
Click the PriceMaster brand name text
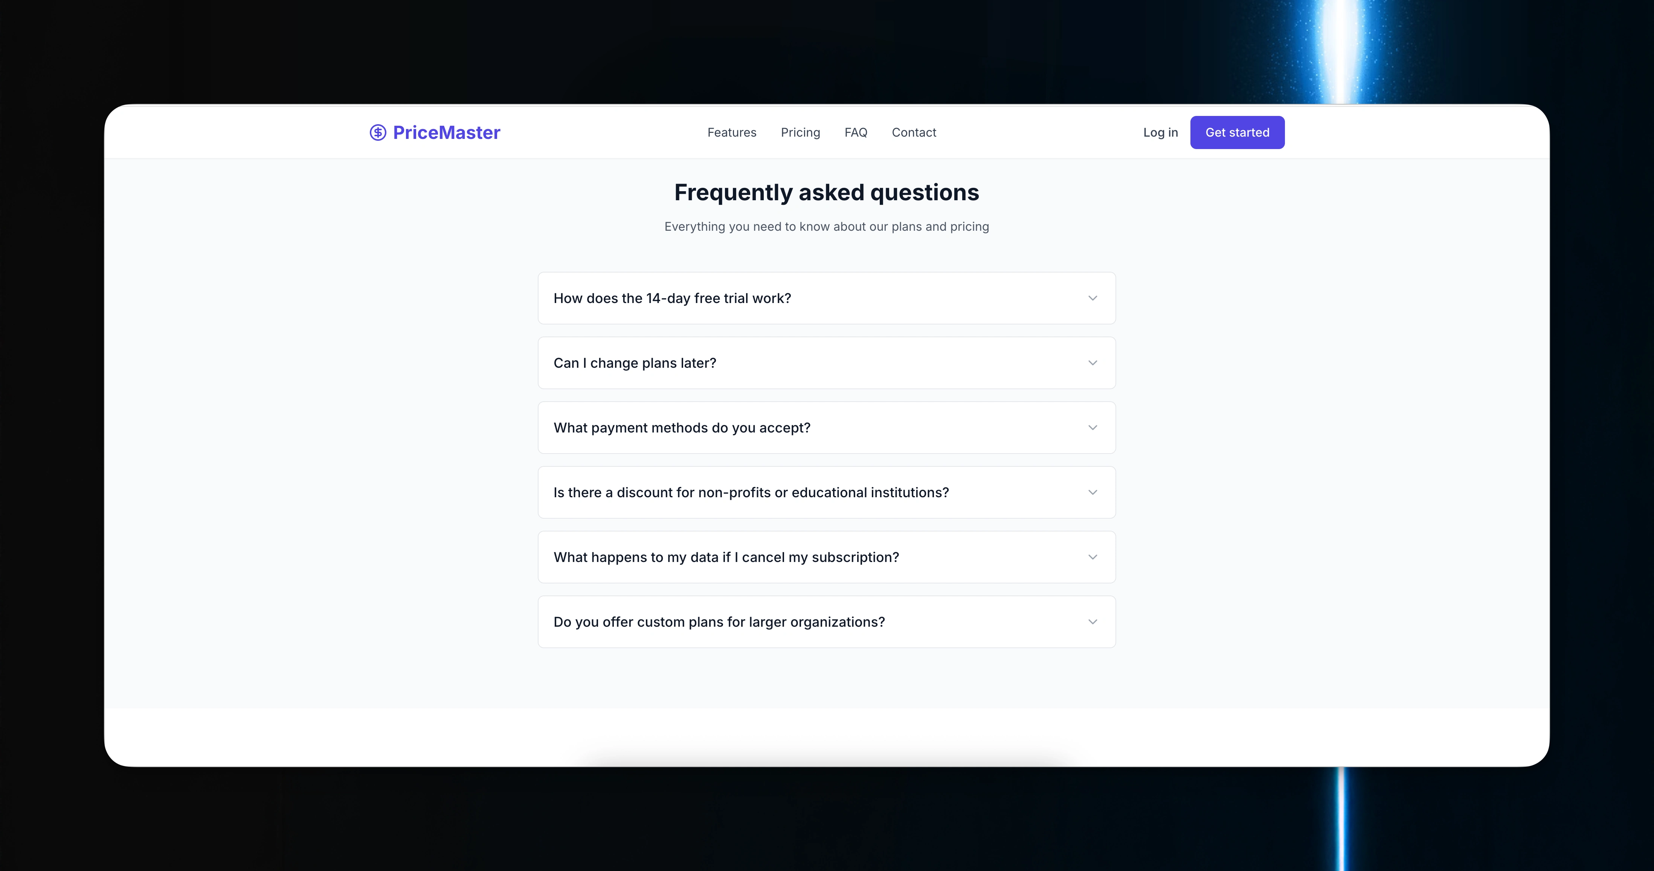446,132
